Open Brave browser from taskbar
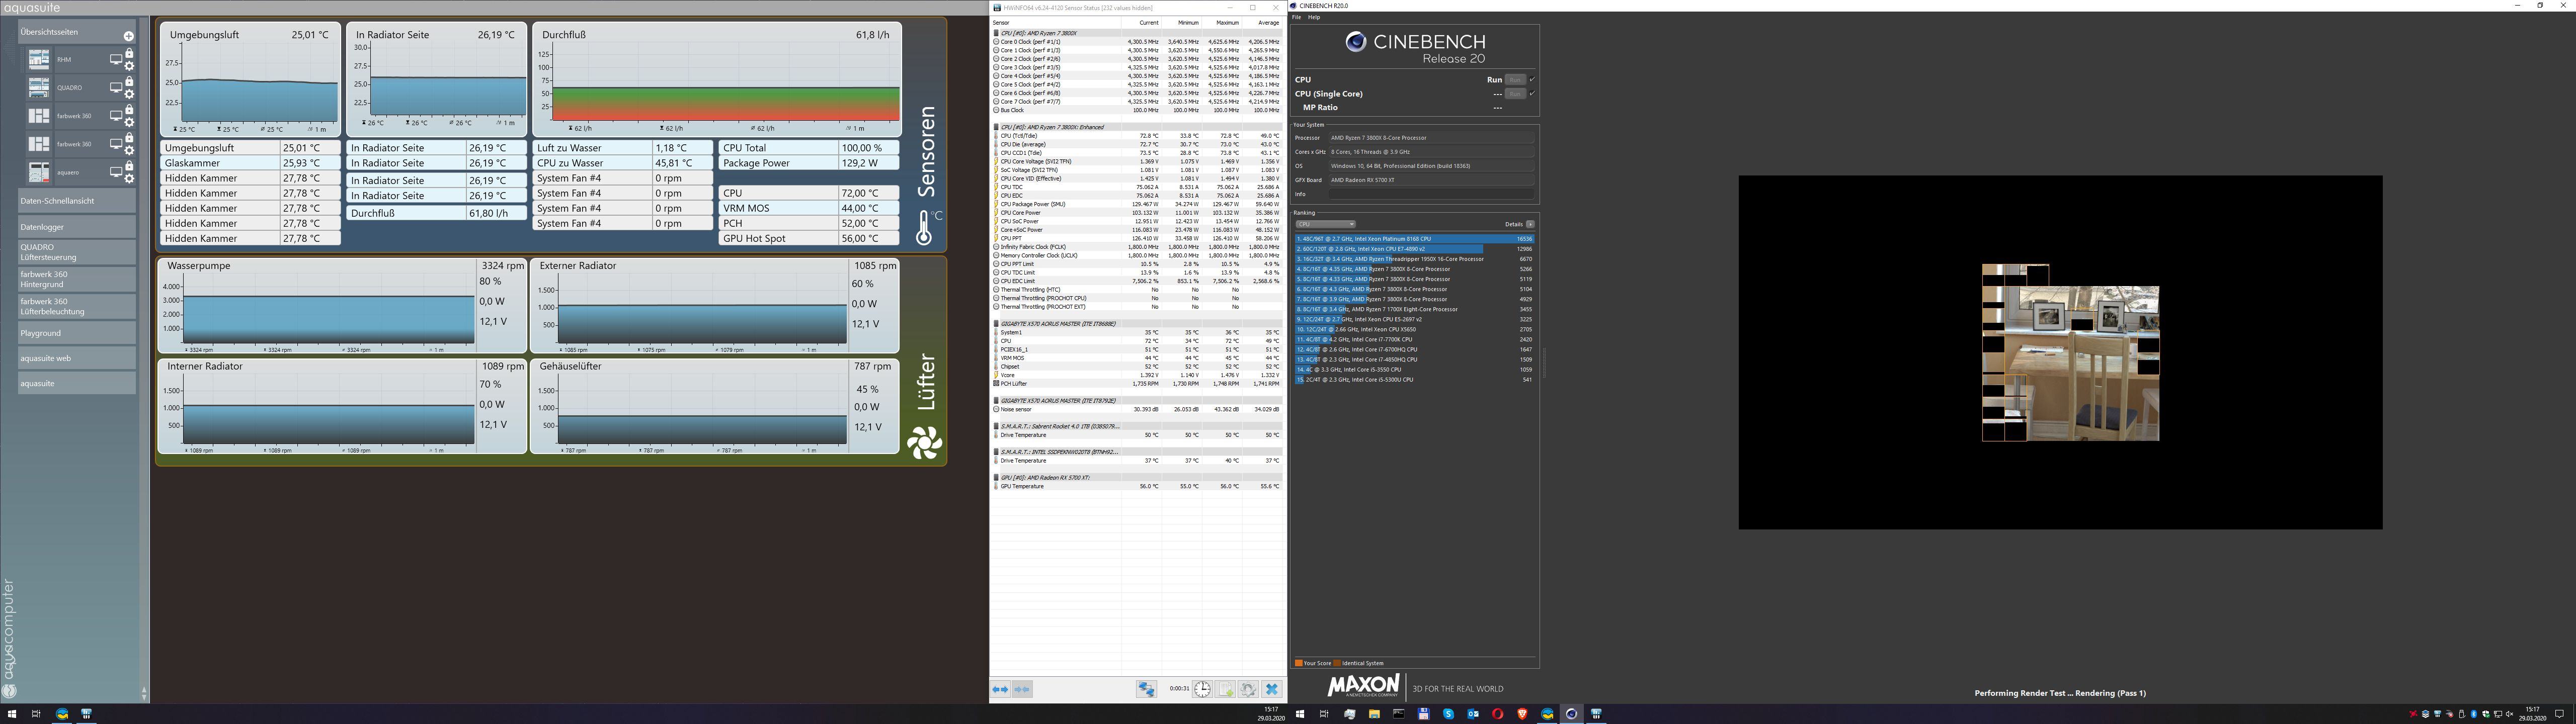Image resolution: width=2576 pixels, height=724 pixels. click(x=1522, y=714)
